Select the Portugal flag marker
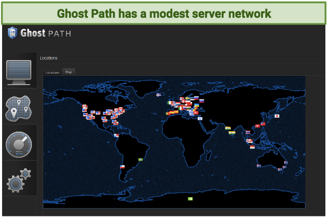 click(x=167, y=113)
